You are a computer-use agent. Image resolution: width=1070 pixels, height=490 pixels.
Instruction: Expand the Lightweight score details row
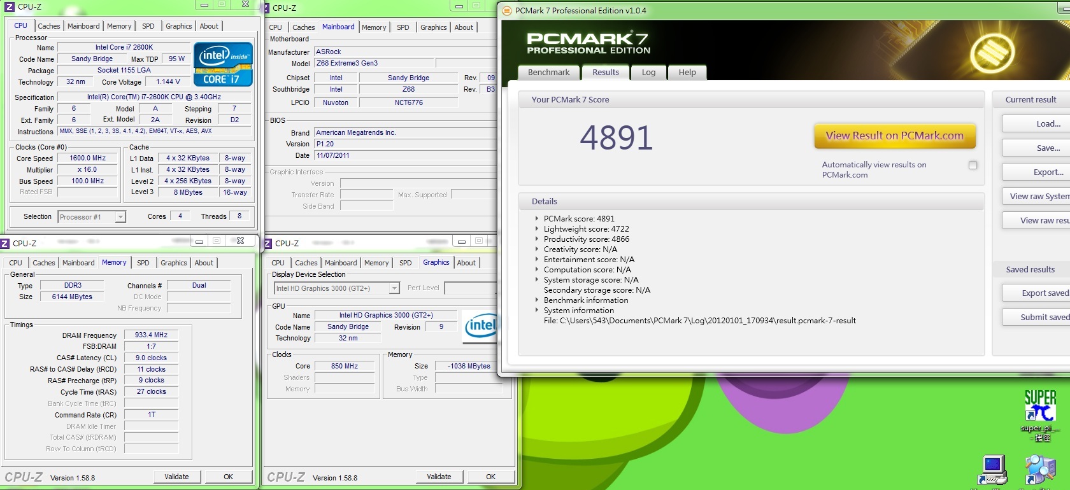click(536, 228)
